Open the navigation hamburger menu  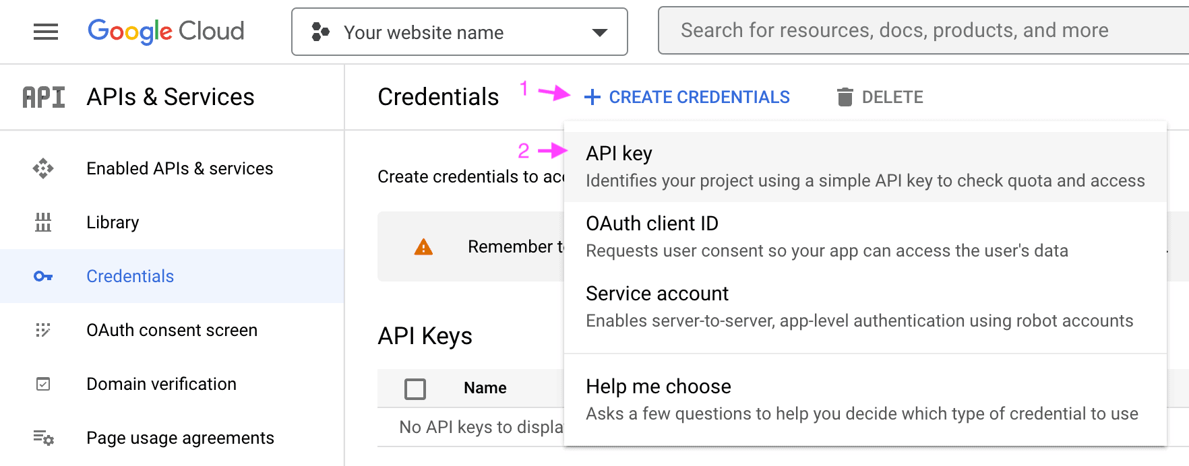pos(45,31)
